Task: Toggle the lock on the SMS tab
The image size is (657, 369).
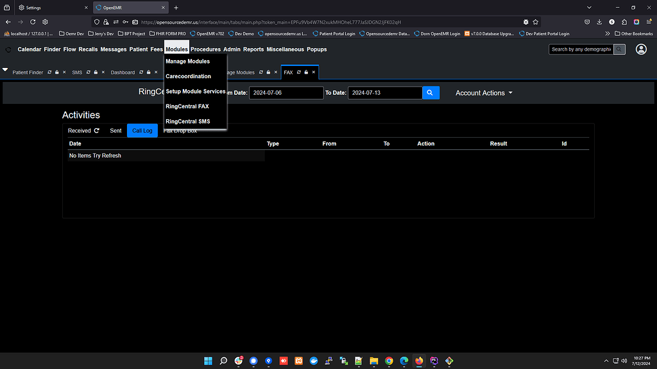Action: 96,72
